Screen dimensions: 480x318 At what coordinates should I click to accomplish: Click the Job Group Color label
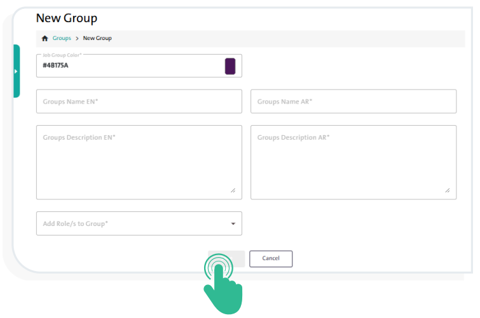pos(62,55)
